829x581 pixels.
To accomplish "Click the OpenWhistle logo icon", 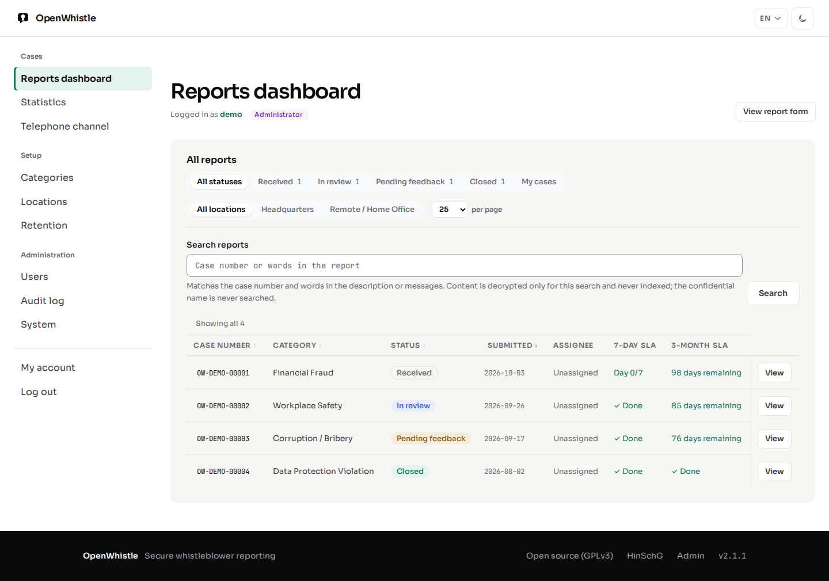I will pos(23,18).
